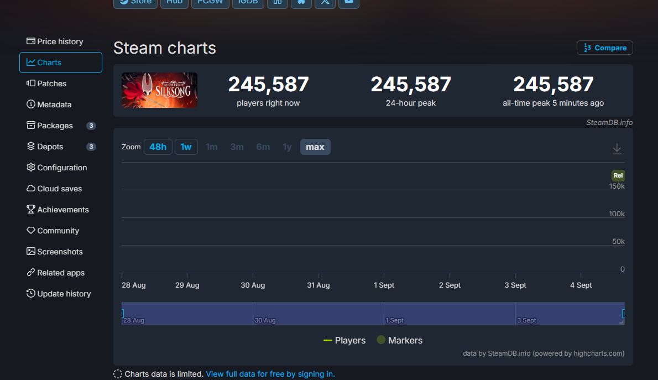Image resolution: width=658 pixels, height=380 pixels.
Task: Set chart zoom to 48h
Action: [x=158, y=147]
